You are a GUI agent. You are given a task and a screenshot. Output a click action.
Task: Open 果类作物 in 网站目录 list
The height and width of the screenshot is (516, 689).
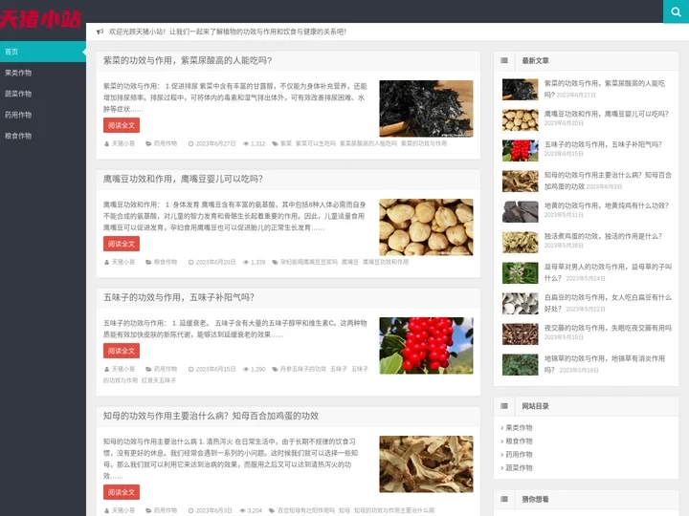point(519,427)
